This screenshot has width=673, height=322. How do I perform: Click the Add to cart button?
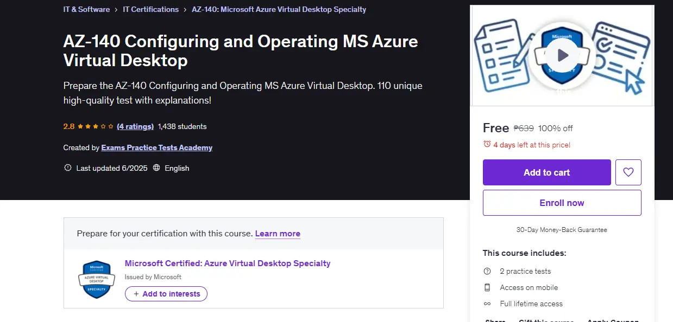tap(547, 172)
